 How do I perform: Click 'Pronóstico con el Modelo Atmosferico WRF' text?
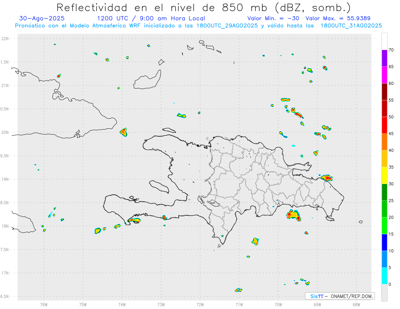pyautogui.click(x=79, y=26)
